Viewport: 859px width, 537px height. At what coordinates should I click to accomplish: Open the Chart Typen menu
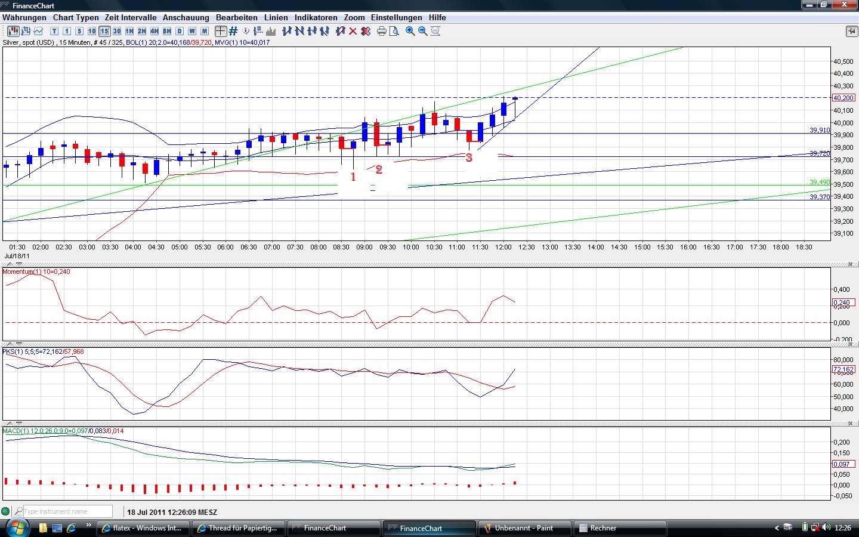[x=76, y=18]
